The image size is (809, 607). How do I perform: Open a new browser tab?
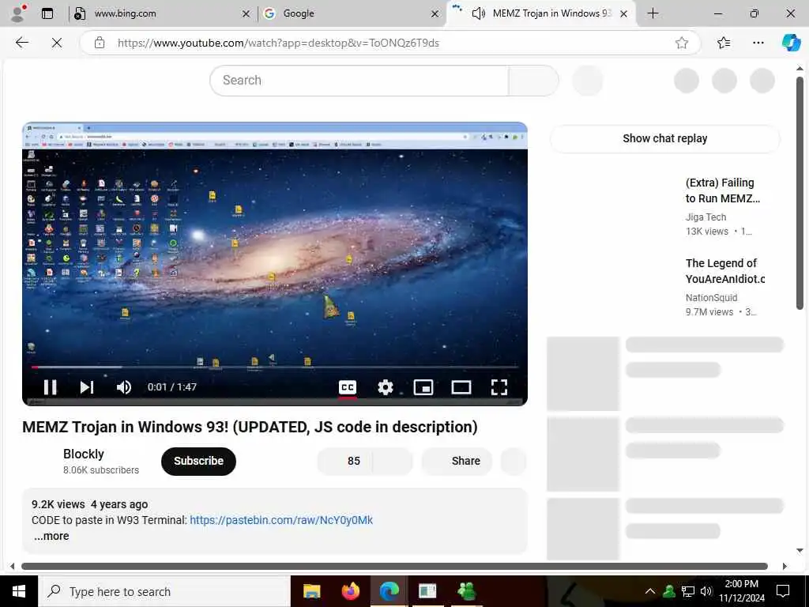click(x=653, y=13)
